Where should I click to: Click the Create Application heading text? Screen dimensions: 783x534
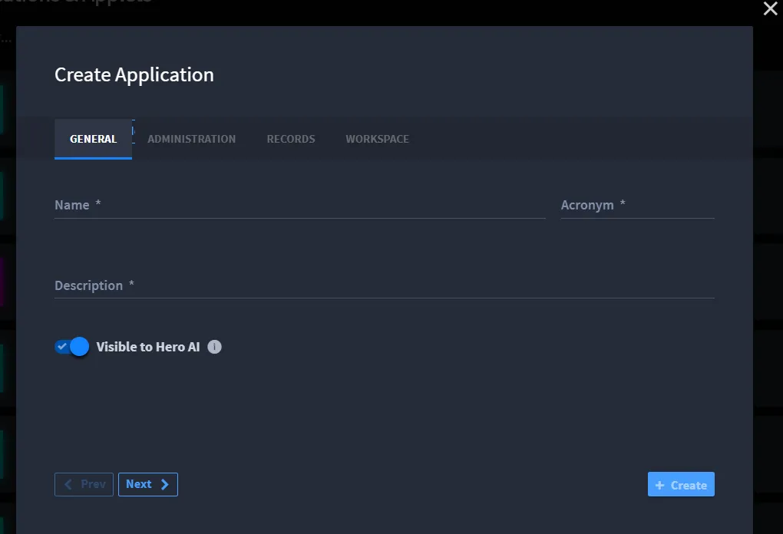point(134,75)
